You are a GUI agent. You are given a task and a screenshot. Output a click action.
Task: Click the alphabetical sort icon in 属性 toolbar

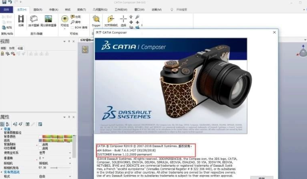[7, 124]
